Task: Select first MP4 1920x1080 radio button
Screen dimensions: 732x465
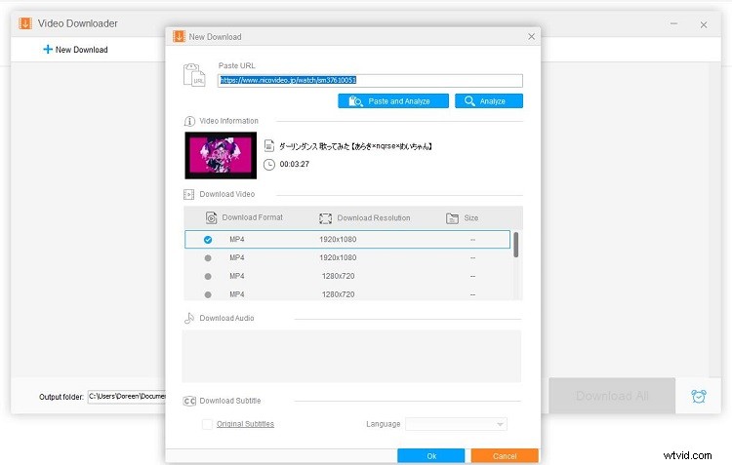Action: (x=208, y=240)
